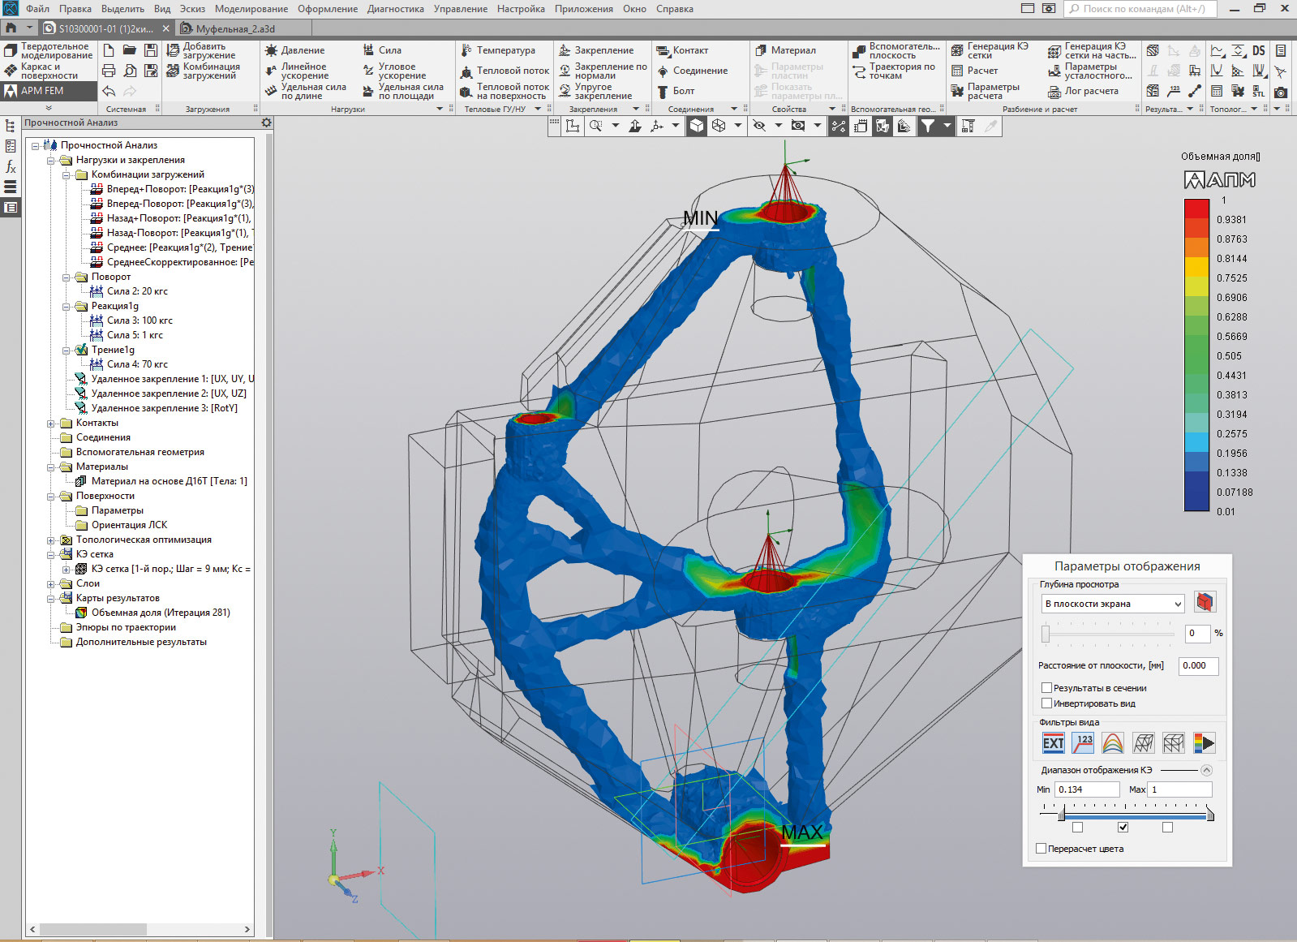
Task: Open the Файл menu
Action: [x=37, y=9]
